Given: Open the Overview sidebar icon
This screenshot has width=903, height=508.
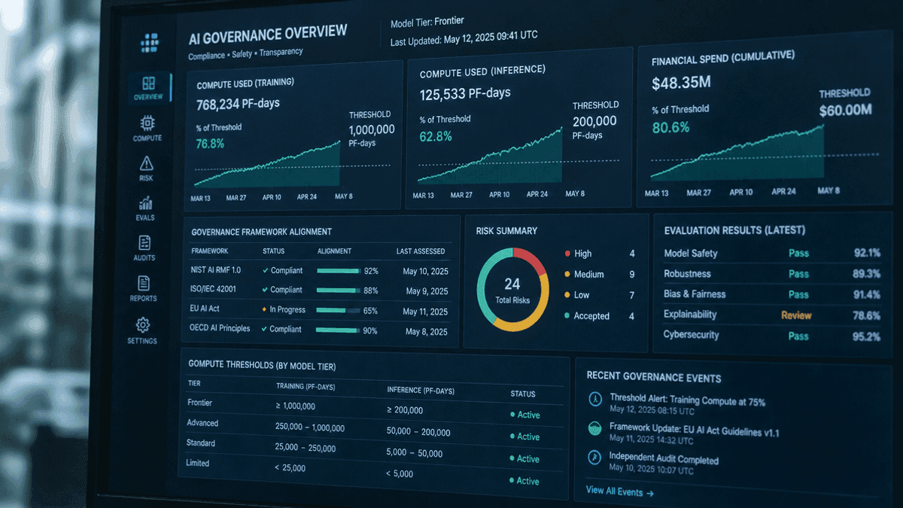Looking at the screenshot, I should click(x=148, y=84).
